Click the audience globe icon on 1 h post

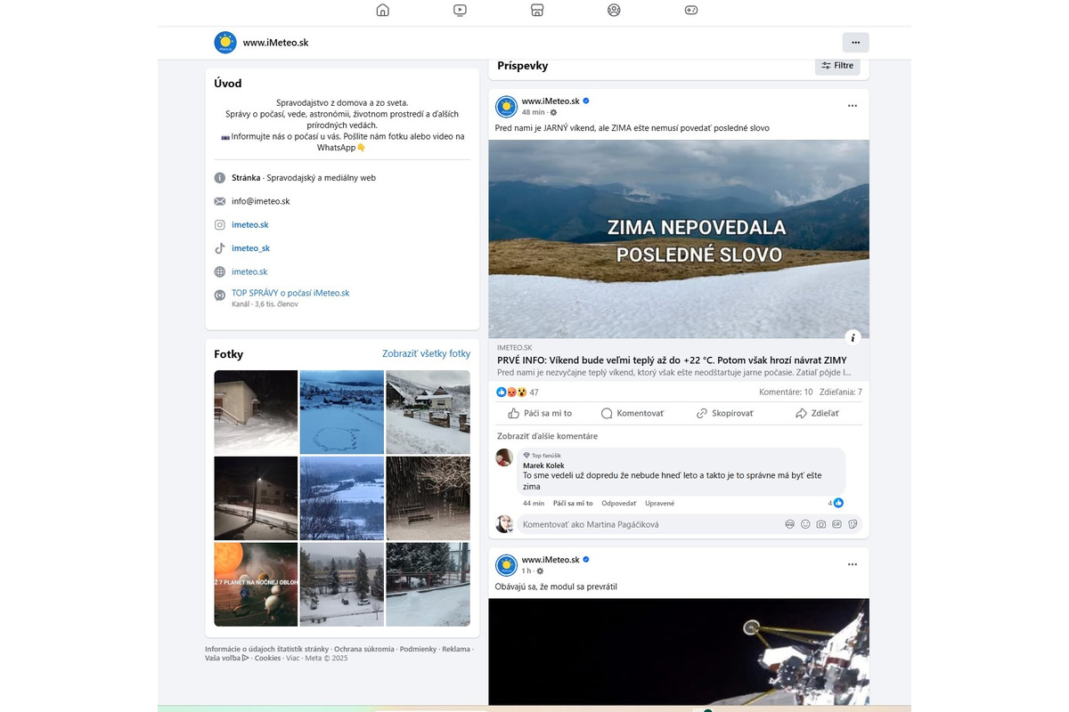coord(540,570)
